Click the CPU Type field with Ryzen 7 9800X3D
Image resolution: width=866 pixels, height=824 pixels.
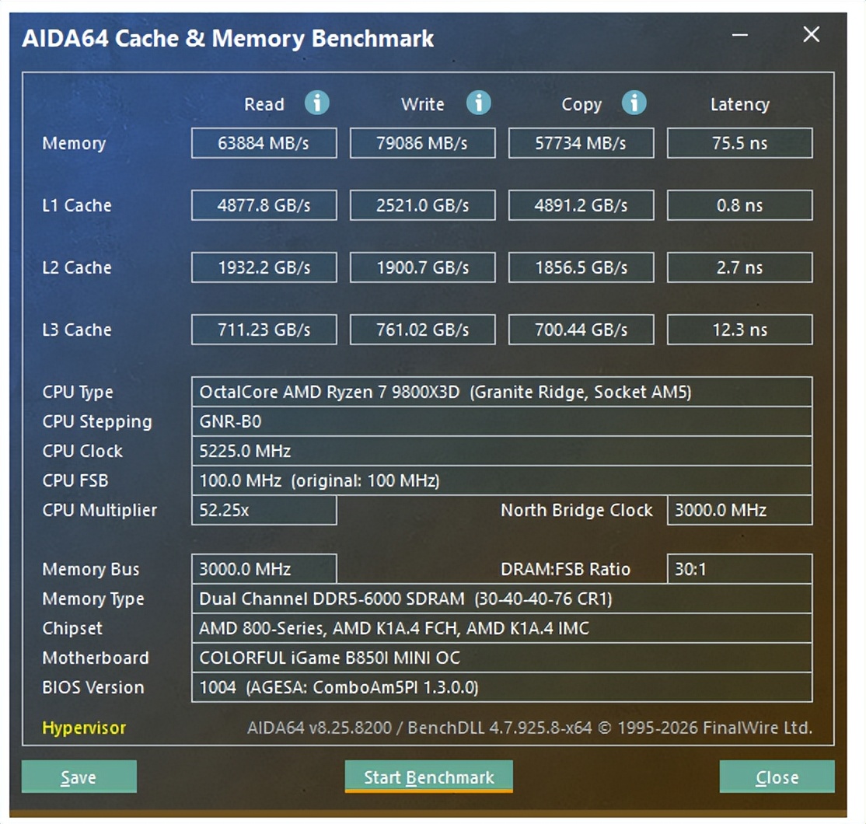tap(502, 392)
